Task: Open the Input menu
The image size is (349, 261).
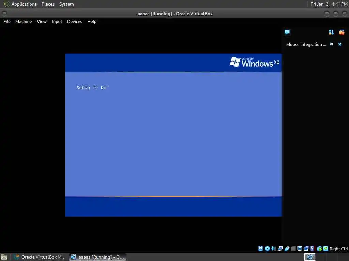Action: (x=57, y=21)
